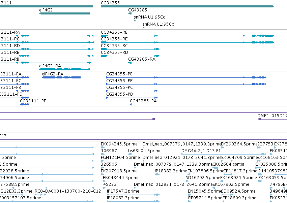Select the RE05714.5prime EST label
The height and width of the screenshot is (203, 287).
205,198
